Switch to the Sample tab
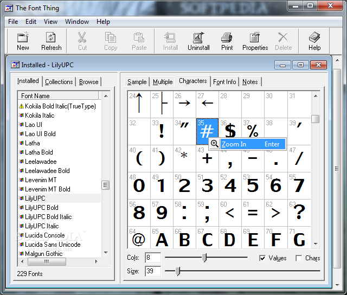Viewport: 347px width, 295px height. click(137, 82)
